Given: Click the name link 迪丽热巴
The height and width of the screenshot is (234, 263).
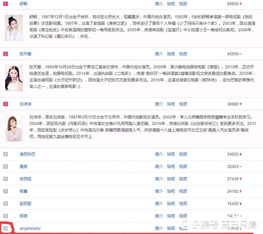Looking at the screenshot, I should click(28, 154).
